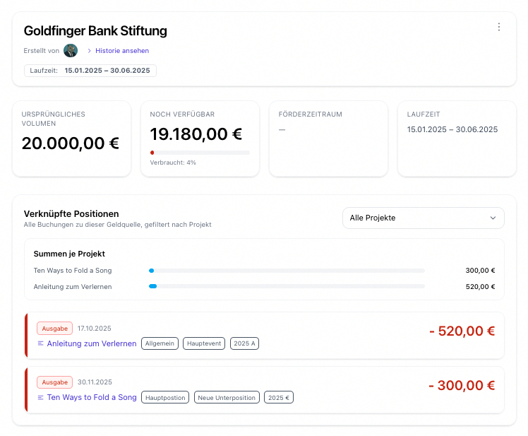528x436 pixels.
Task: Click the chevron before Historie ansehen
Action: click(89, 51)
